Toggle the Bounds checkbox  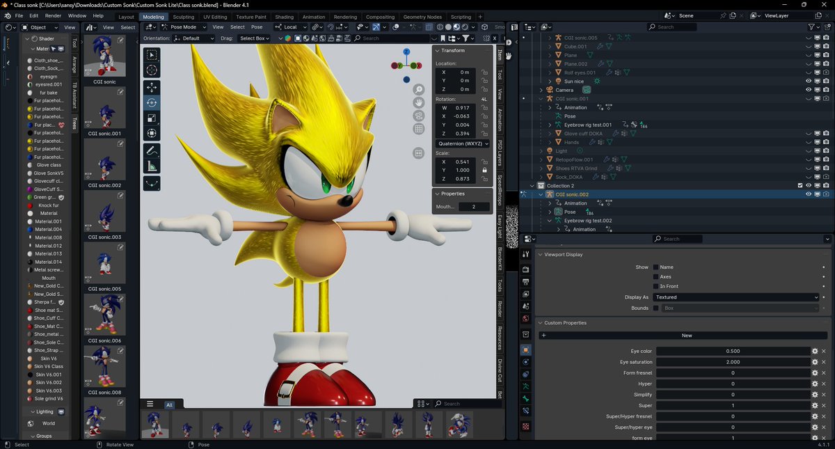[x=655, y=308]
